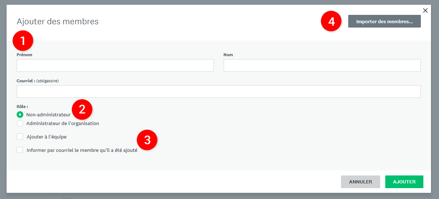439x199 pixels.
Task: Choose the Administrateur de l'organisation role
Action: pyautogui.click(x=20, y=123)
